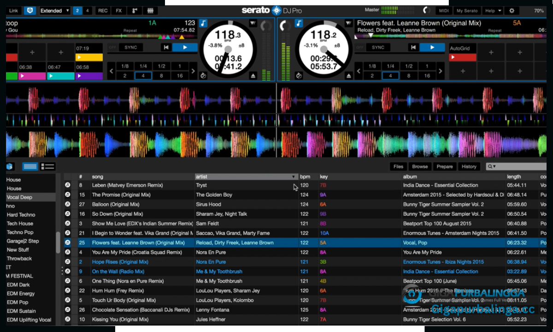The width and height of the screenshot is (553, 332).
Task: Toggle left deck sync OFF button
Action: click(112, 47)
